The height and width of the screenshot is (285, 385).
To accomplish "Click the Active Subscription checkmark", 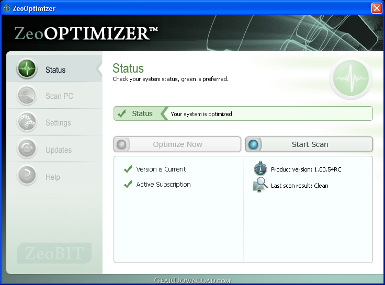I will tap(128, 184).
